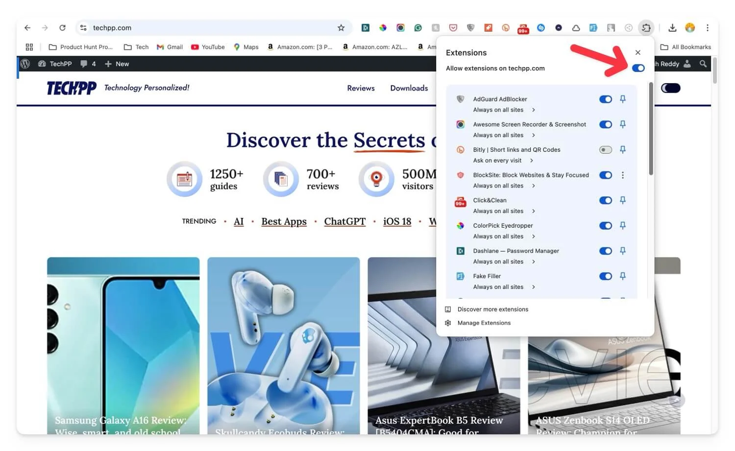Toggle Dashlane Password Manager switch
This screenshot has width=735, height=451.
(x=606, y=251)
